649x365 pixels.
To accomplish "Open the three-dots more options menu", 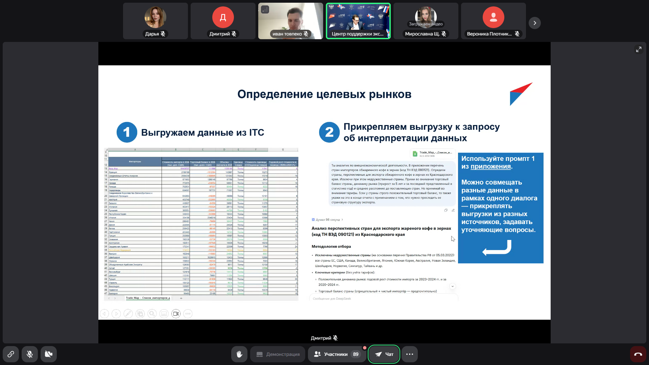I will (410, 354).
